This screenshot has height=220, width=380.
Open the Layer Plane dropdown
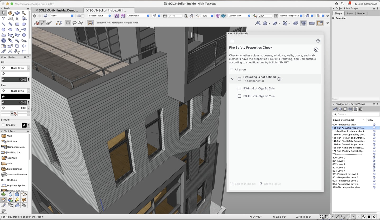coord(138,16)
